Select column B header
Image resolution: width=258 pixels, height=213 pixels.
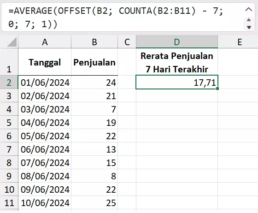tap(94, 42)
